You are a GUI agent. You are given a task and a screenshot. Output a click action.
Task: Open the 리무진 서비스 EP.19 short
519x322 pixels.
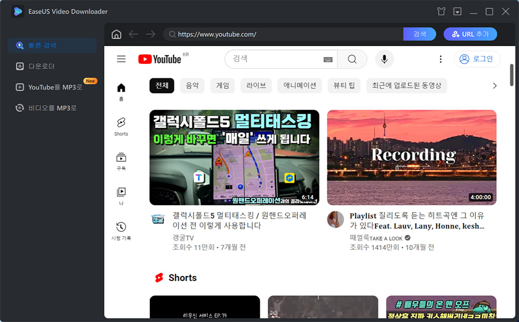point(204,307)
